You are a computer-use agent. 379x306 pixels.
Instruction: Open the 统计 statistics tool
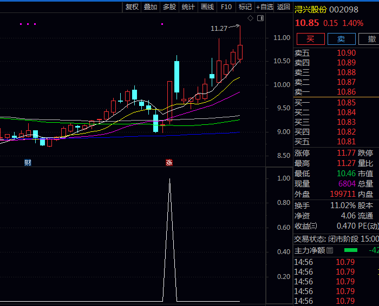(188, 7)
